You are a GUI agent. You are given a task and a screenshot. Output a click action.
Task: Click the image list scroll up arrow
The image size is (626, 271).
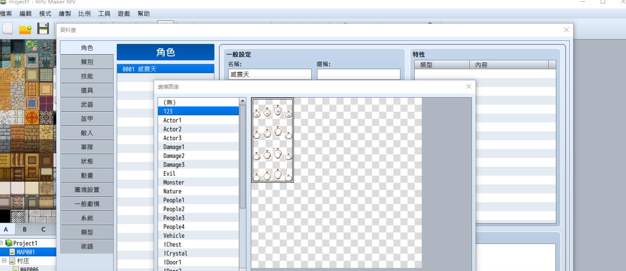point(242,101)
